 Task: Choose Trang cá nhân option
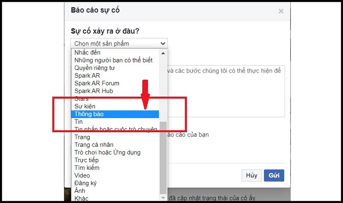[x=115, y=145]
